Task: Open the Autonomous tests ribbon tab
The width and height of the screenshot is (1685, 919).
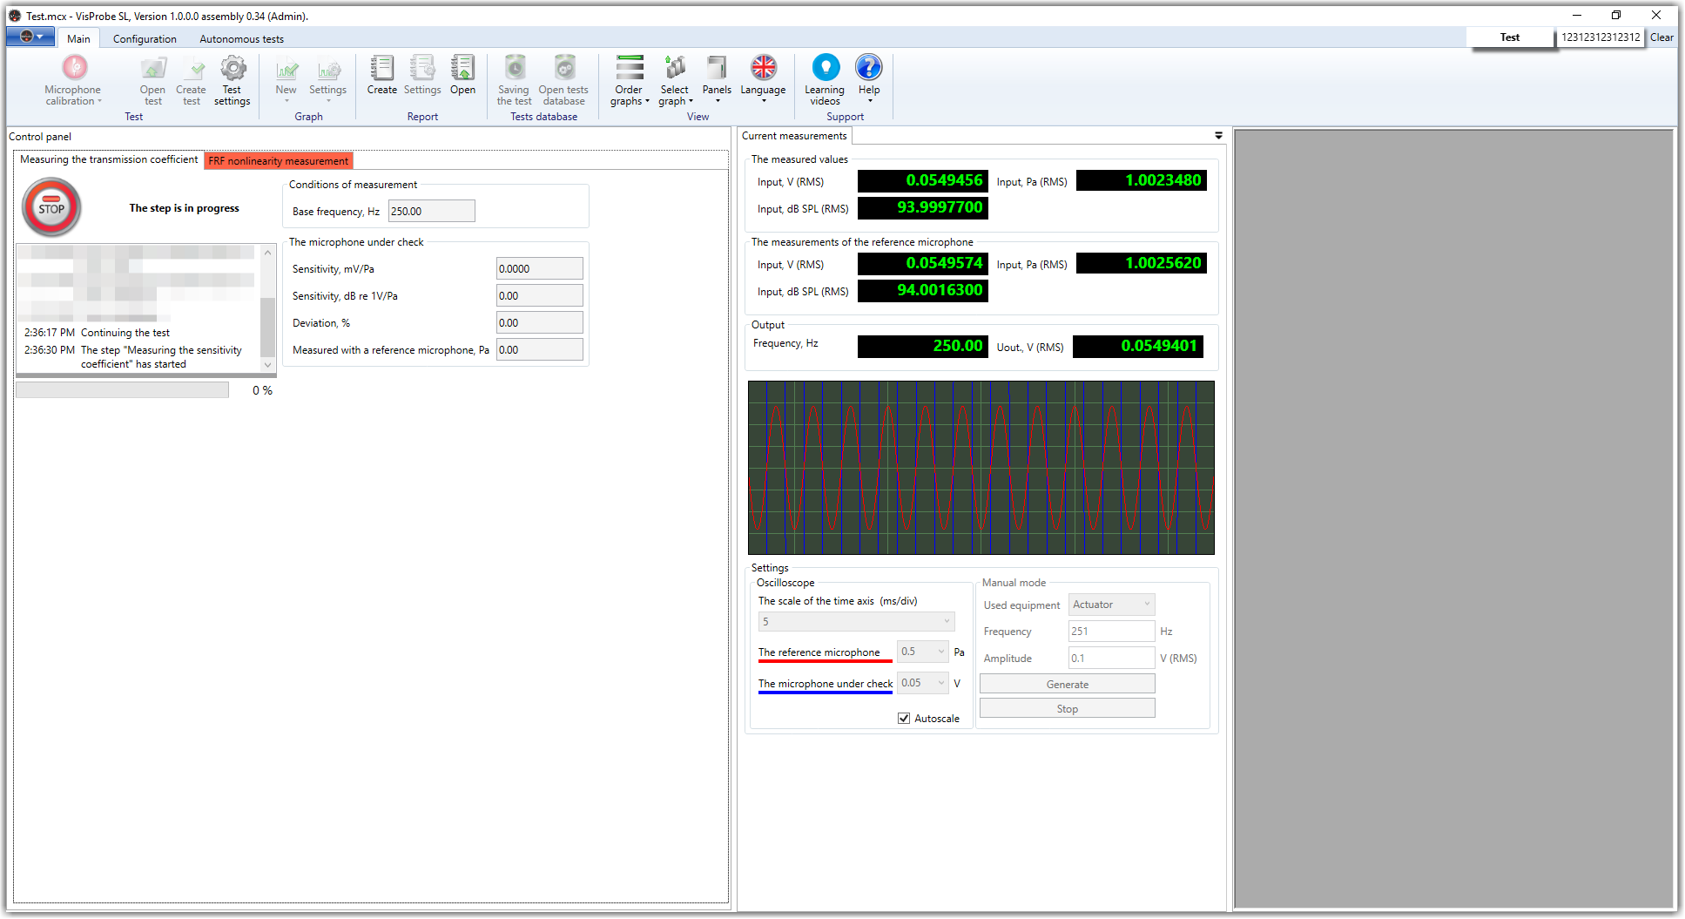Action: (x=241, y=39)
